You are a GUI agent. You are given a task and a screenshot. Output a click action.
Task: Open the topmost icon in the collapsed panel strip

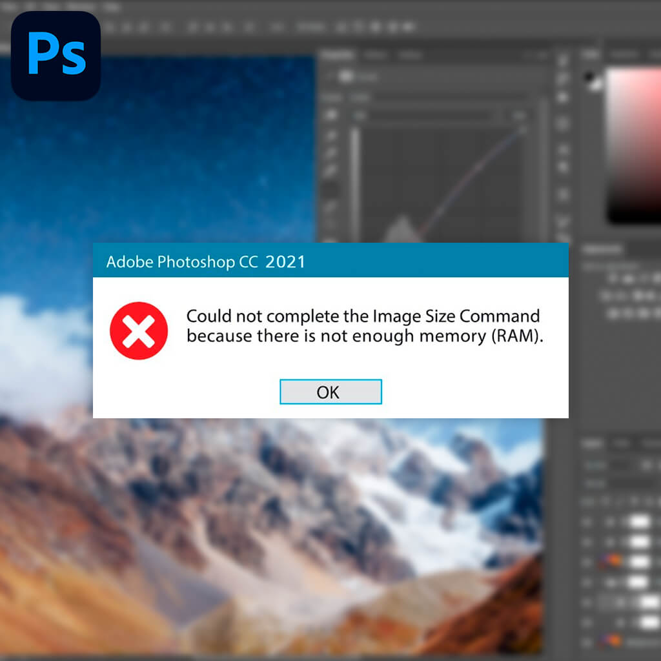tap(563, 60)
